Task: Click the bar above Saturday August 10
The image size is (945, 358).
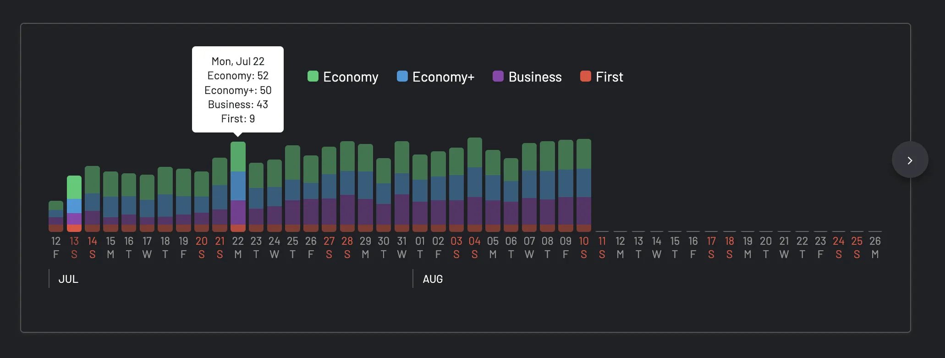Action: [x=583, y=185]
